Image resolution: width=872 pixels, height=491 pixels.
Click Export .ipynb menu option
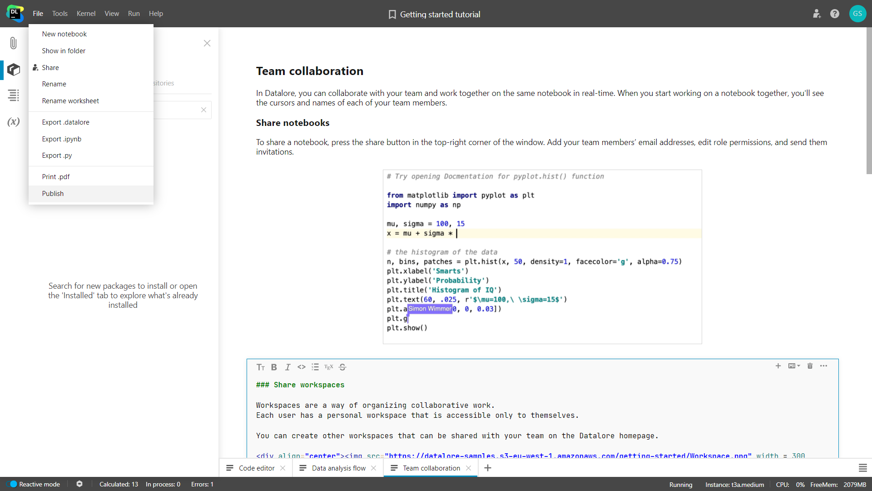pos(62,139)
